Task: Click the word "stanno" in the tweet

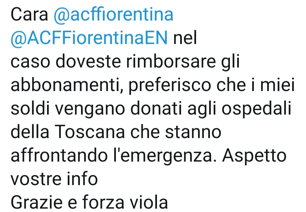Action: click(193, 132)
